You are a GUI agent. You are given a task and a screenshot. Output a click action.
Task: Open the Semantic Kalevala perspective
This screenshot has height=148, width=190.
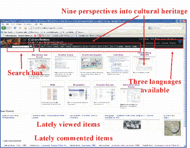(x=105, y=85)
